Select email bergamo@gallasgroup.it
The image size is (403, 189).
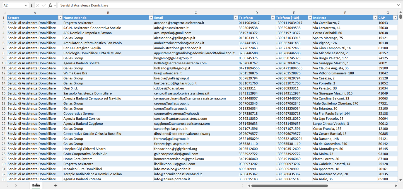coord(196,58)
